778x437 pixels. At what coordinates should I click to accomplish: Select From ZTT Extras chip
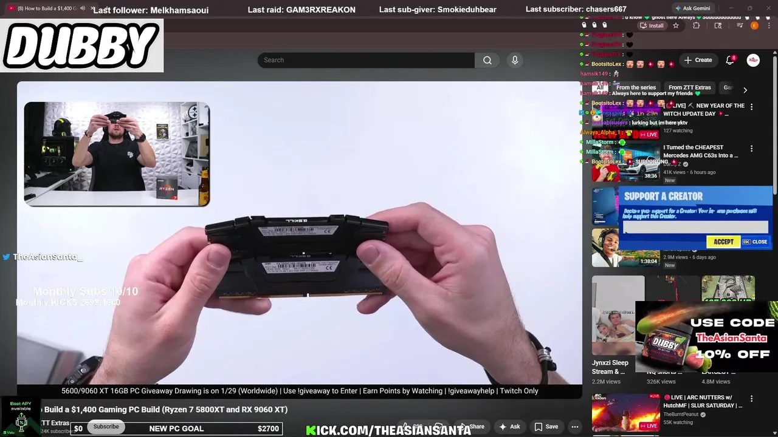click(x=690, y=87)
